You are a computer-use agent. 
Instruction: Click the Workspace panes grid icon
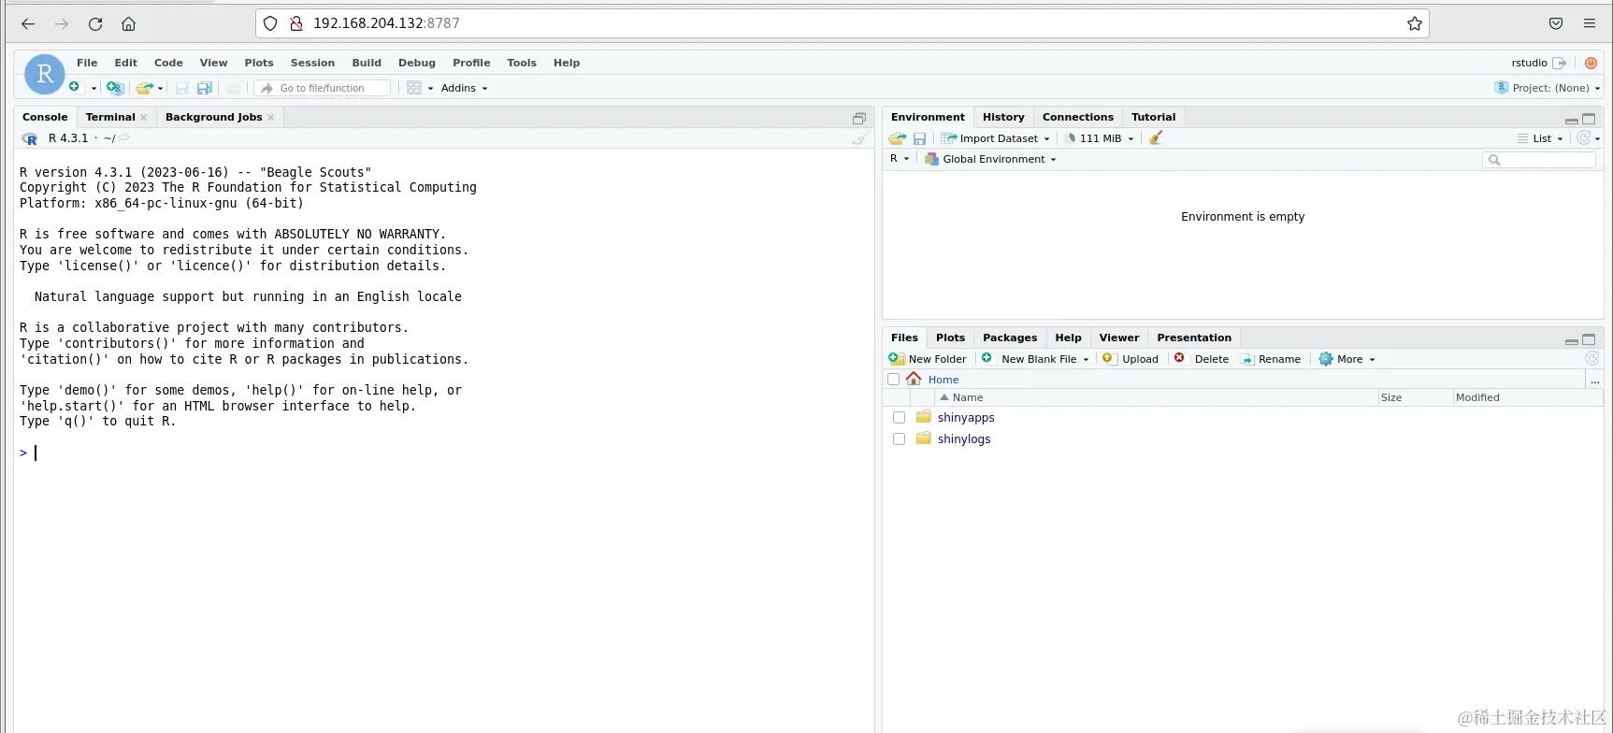[414, 88]
